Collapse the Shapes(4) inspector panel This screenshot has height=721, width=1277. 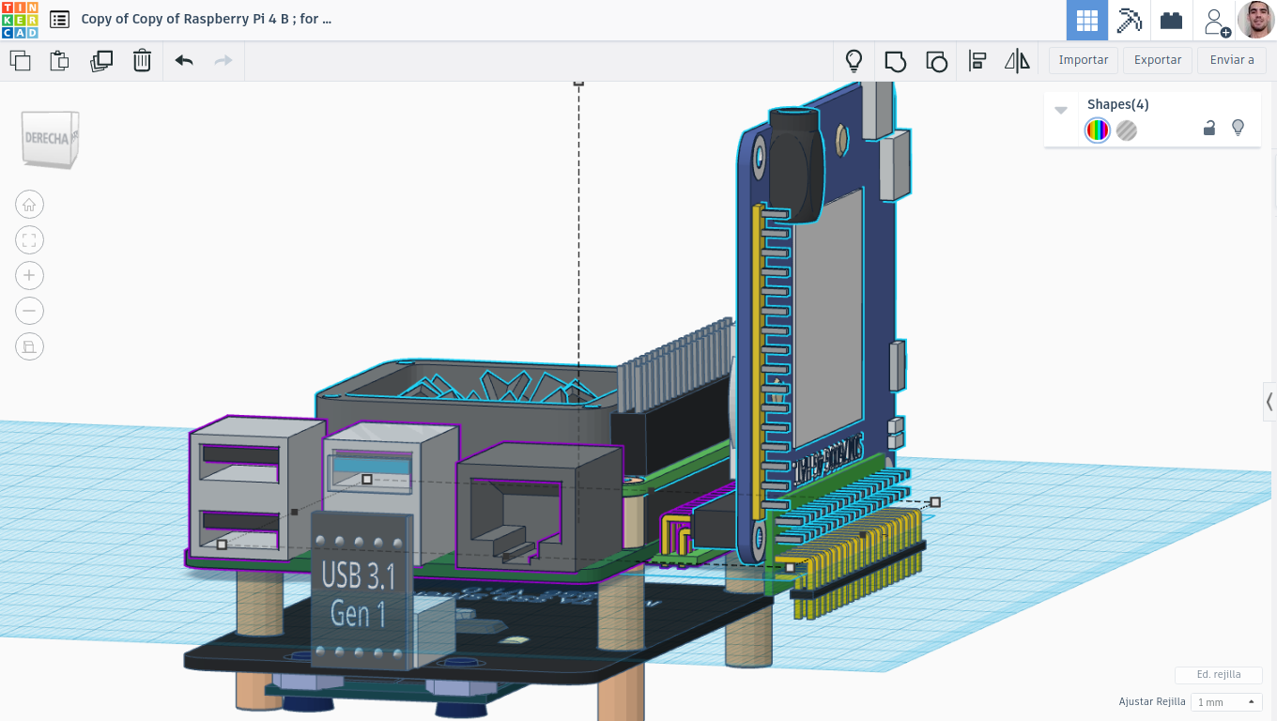tap(1061, 110)
